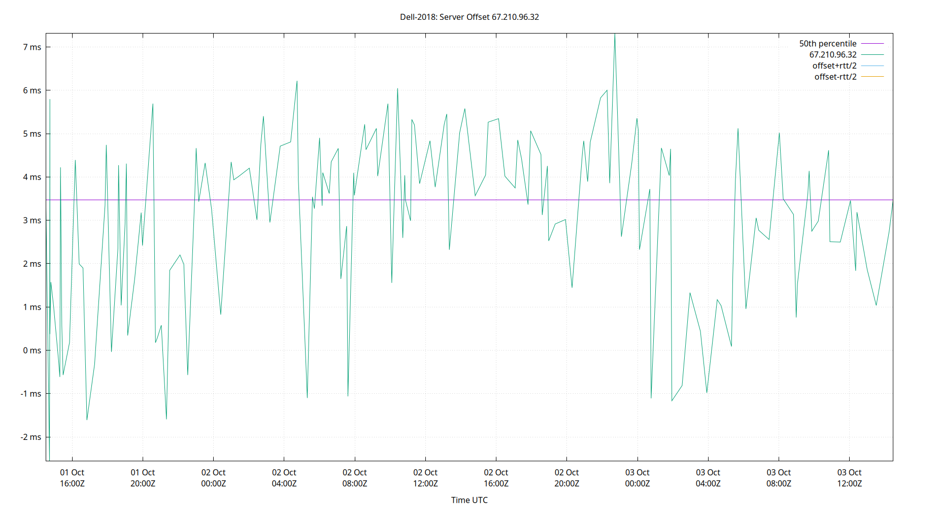This screenshot has width=939, height=508.
Task: Click the '5 ms' y-axis label
Action: 32,134
